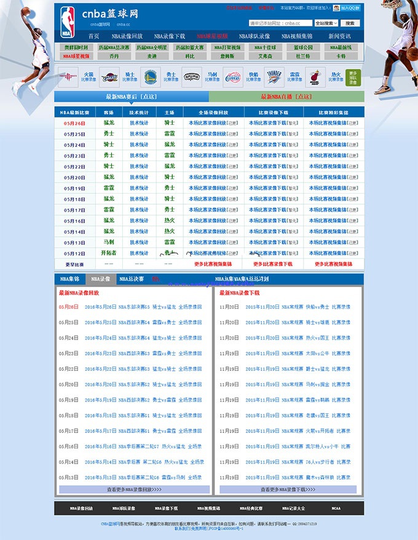Focus the site search input field
The image size is (418, 540).
click(x=280, y=23)
